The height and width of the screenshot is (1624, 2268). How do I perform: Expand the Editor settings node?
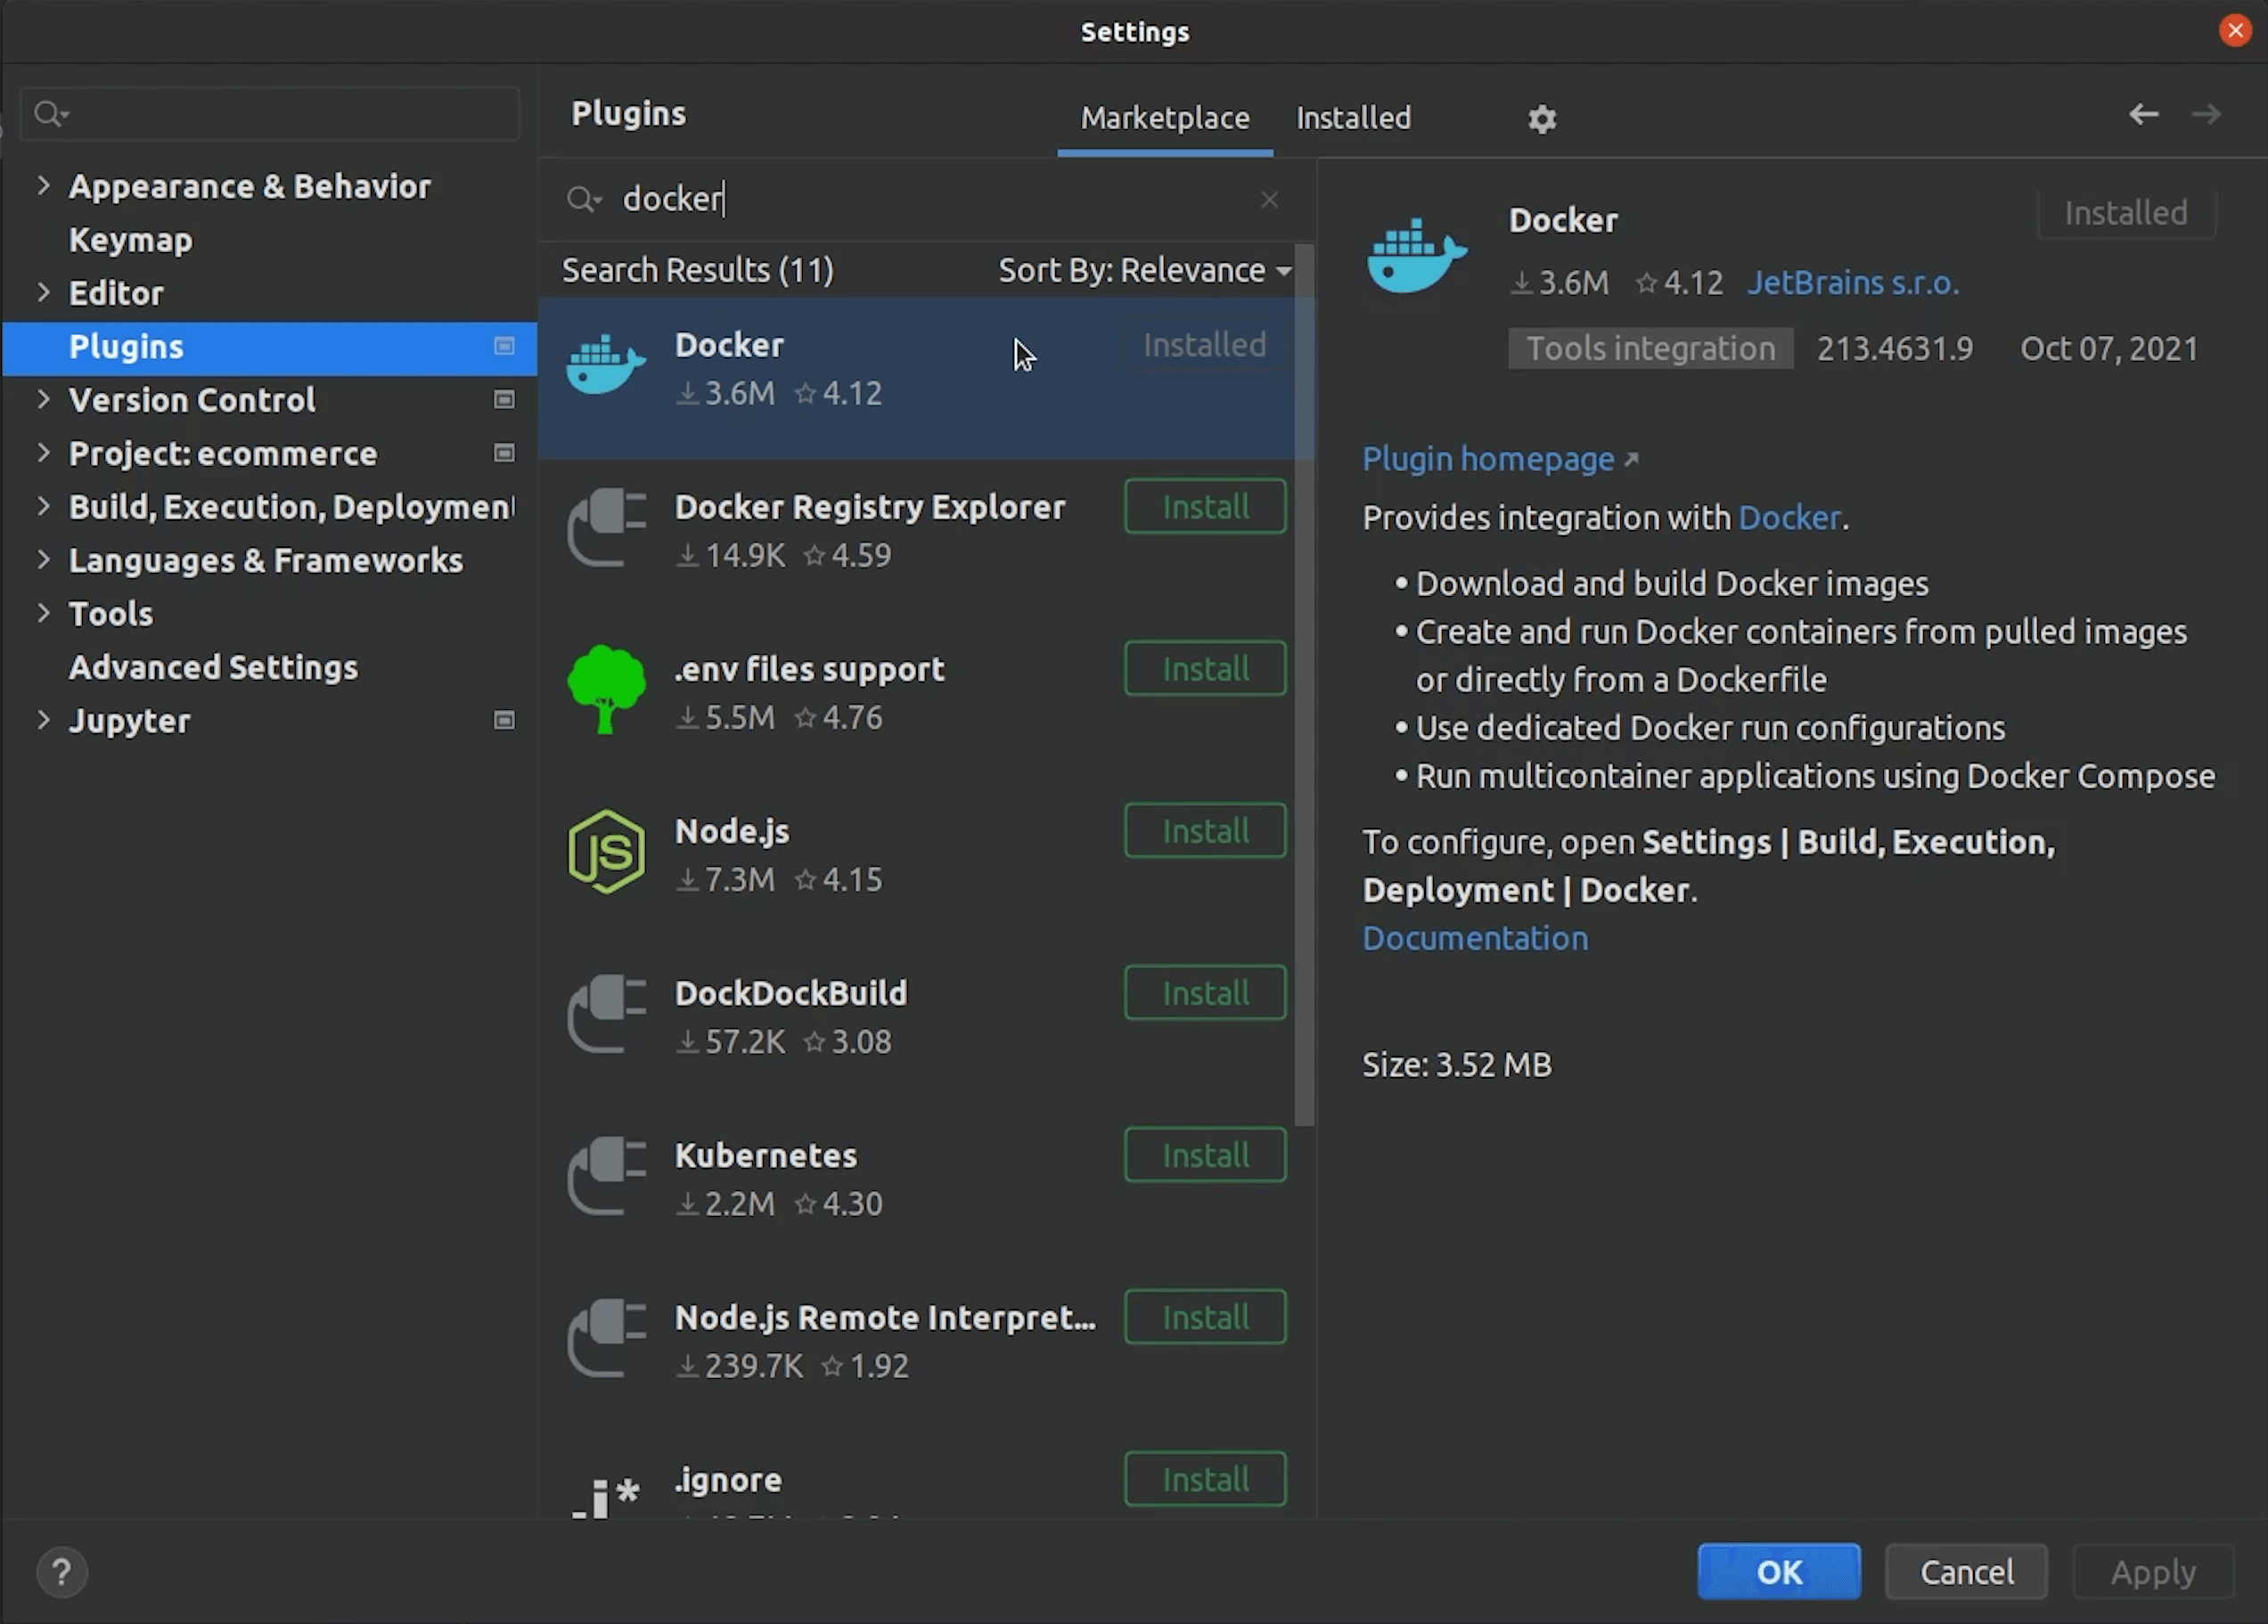[x=43, y=292]
